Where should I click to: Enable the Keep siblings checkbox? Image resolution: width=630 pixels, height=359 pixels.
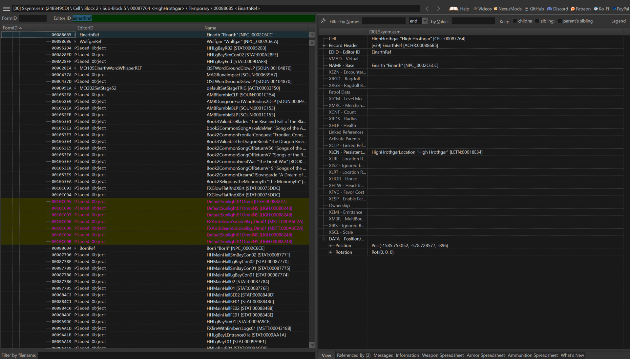click(537, 21)
